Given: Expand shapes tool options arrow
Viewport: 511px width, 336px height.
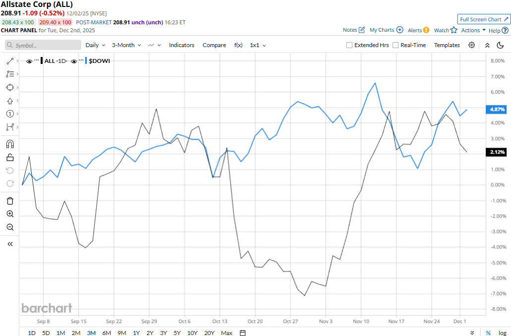Looking at the screenshot, I should pos(17,87).
